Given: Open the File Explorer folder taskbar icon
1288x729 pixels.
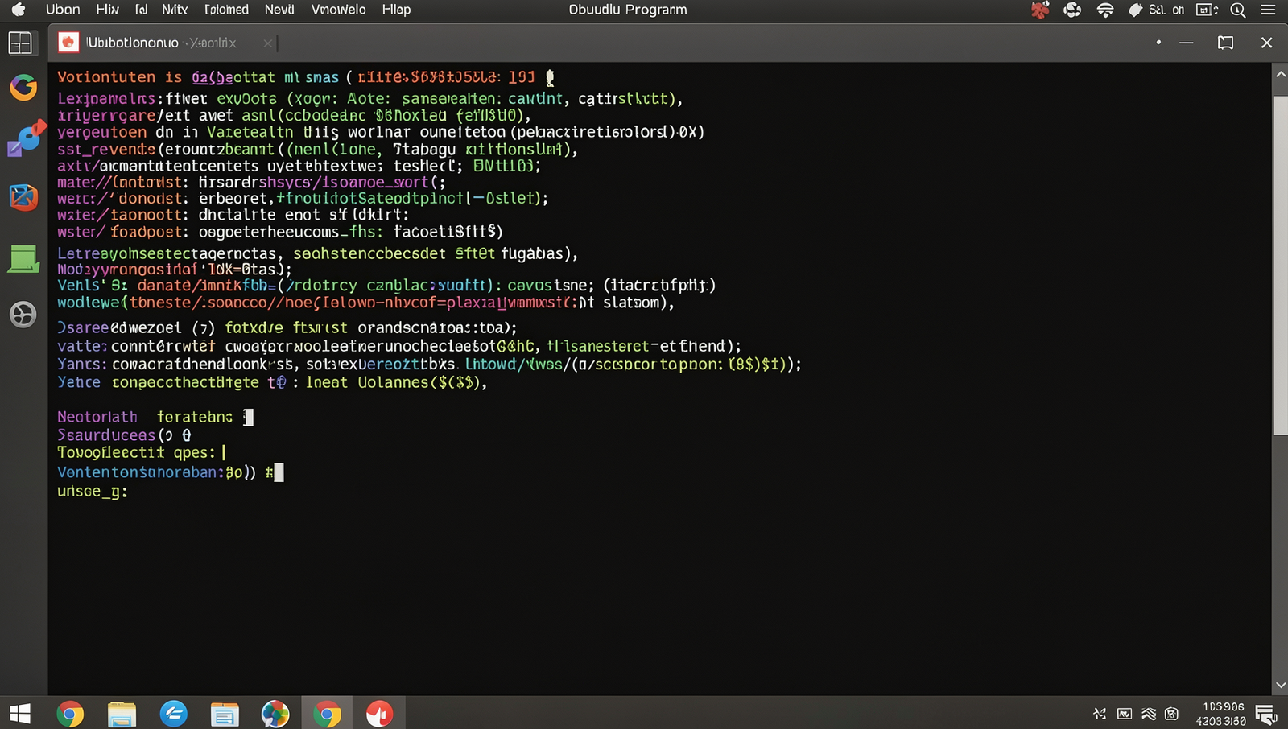Looking at the screenshot, I should (x=122, y=714).
